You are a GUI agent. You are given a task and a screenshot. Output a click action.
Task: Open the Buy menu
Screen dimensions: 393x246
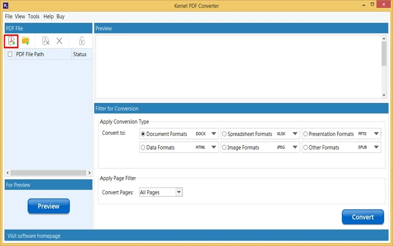click(x=60, y=17)
